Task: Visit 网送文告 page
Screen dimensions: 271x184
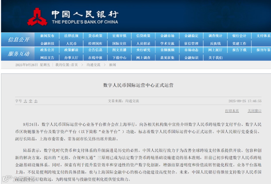Action: pos(47,58)
